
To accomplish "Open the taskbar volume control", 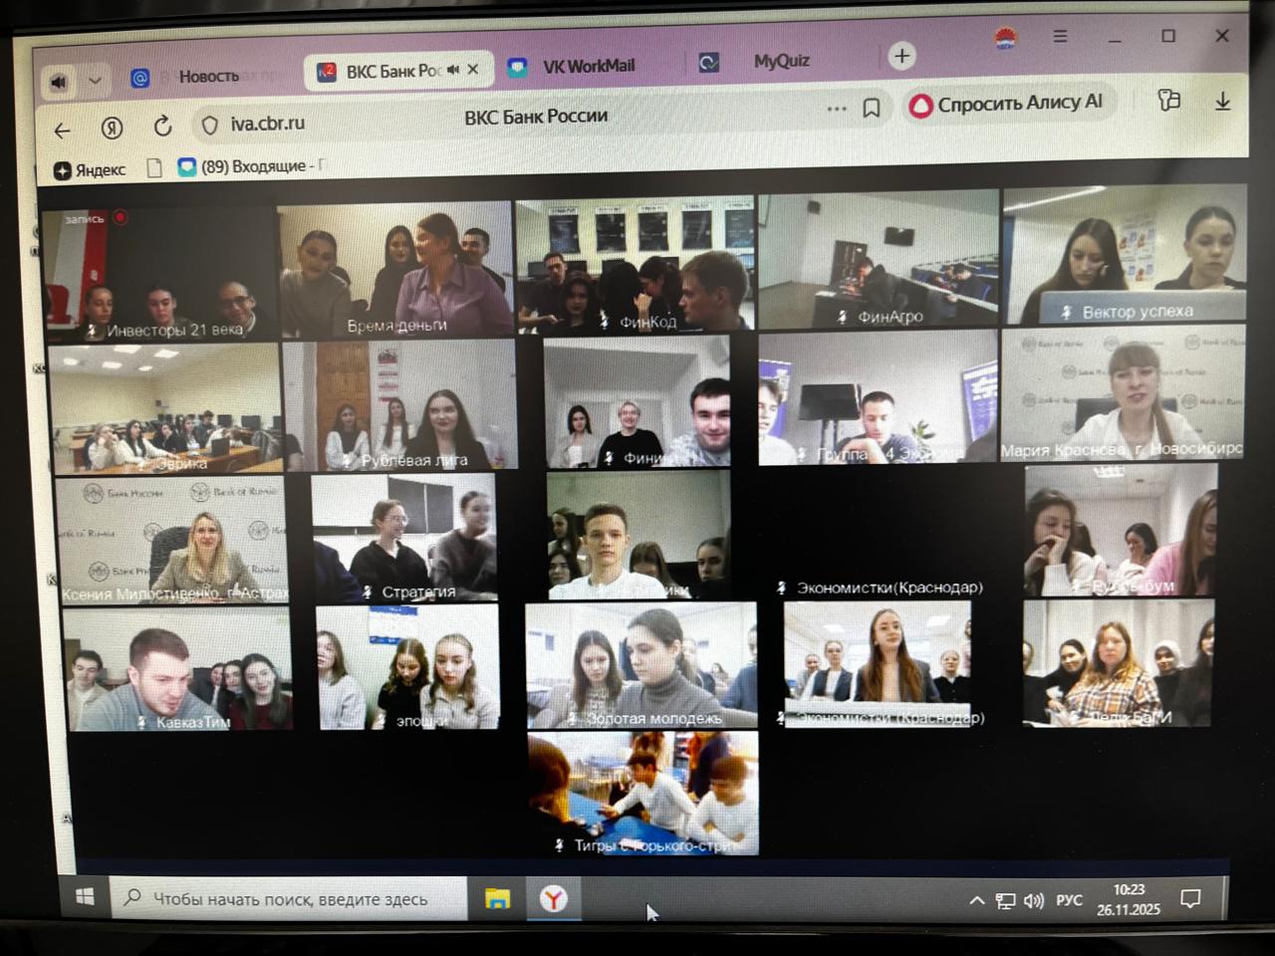I will pyautogui.click(x=1034, y=901).
